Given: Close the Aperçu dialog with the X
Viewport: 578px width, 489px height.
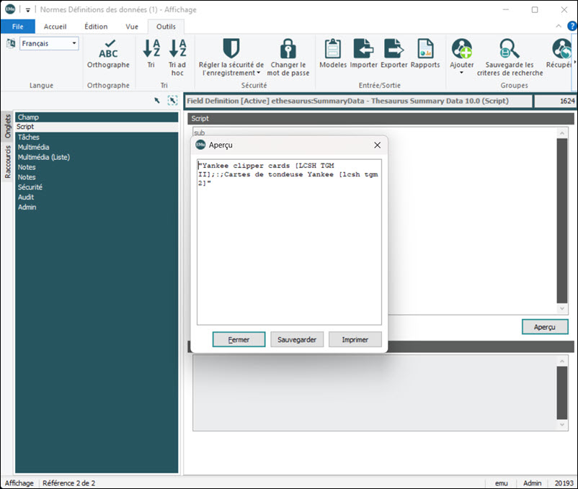Looking at the screenshot, I should point(377,145).
